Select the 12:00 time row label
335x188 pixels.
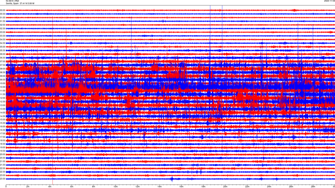(x=2, y=98)
